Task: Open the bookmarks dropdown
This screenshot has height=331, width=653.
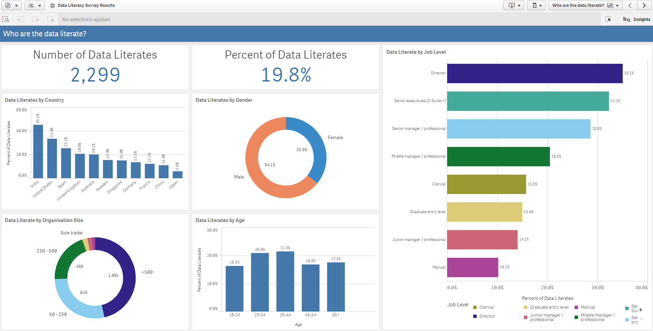Action: click(x=537, y=5)
